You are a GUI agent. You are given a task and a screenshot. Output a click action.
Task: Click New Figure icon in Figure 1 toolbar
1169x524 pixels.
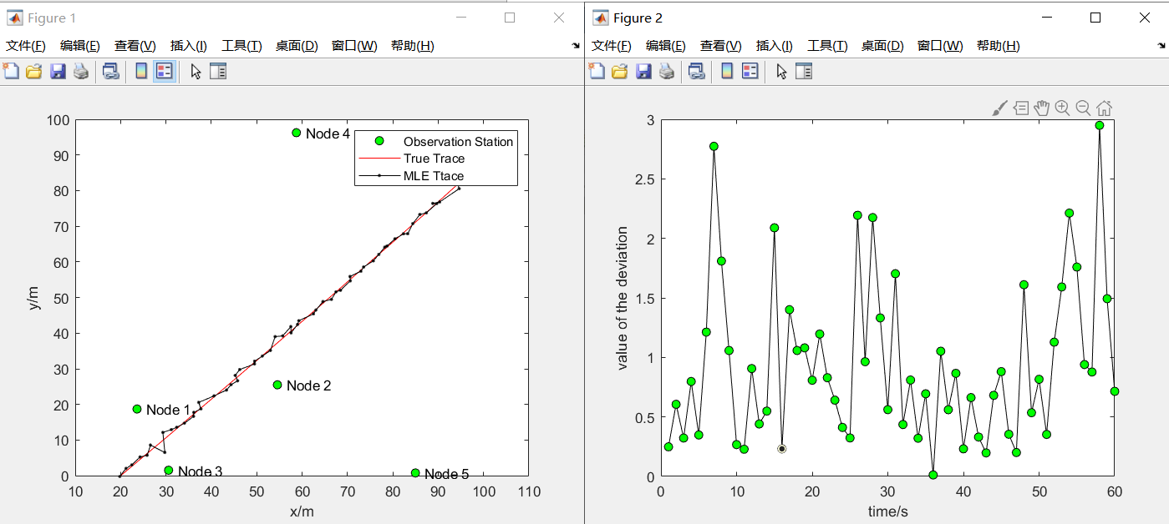(11, 71)
